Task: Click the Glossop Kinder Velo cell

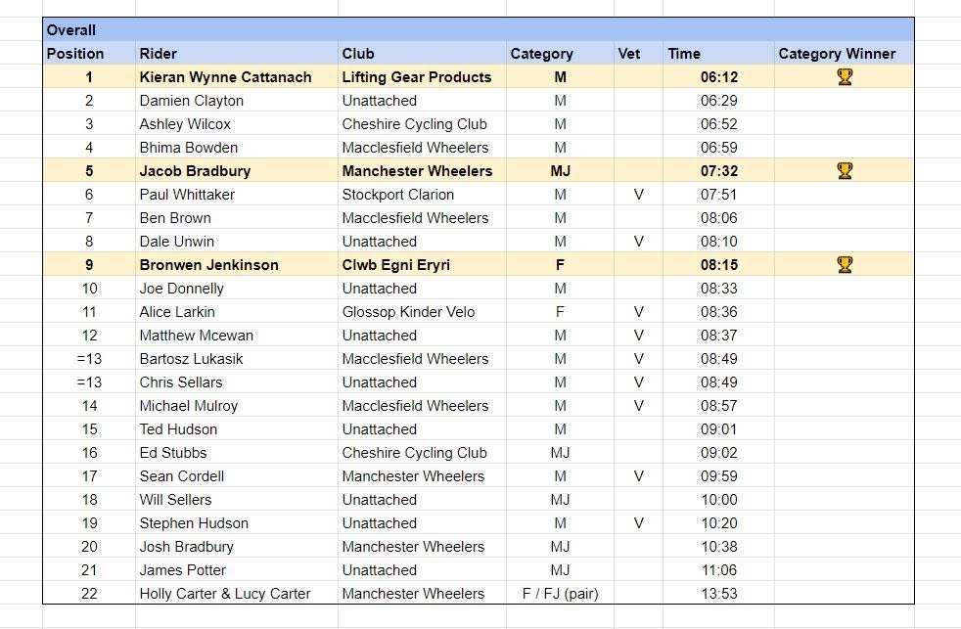Action: pos(408,312)
